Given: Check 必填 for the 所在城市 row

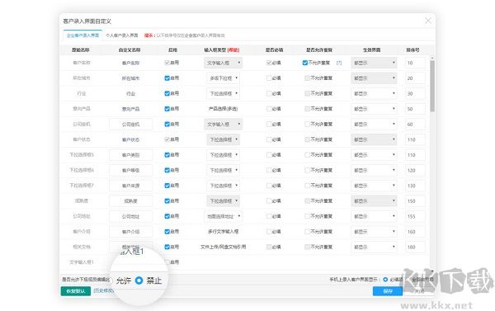Looking at the screenshot, I should tap(269, 78).
